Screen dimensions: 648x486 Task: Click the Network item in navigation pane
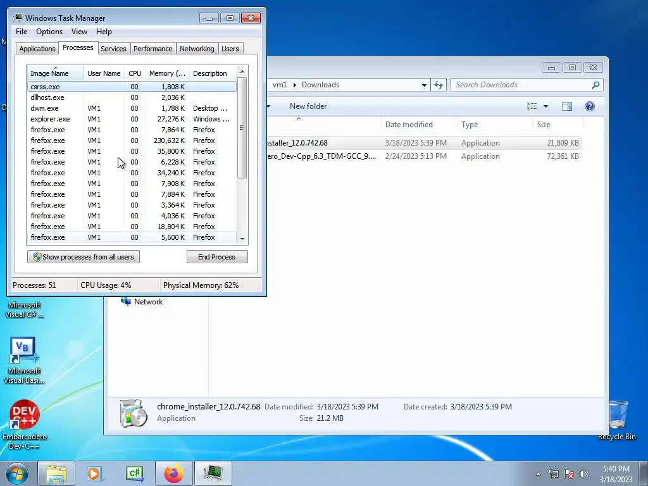point(142,302)
